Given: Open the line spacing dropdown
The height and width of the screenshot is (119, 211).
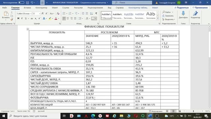Looking at the screenshot, I should (81, 19).
